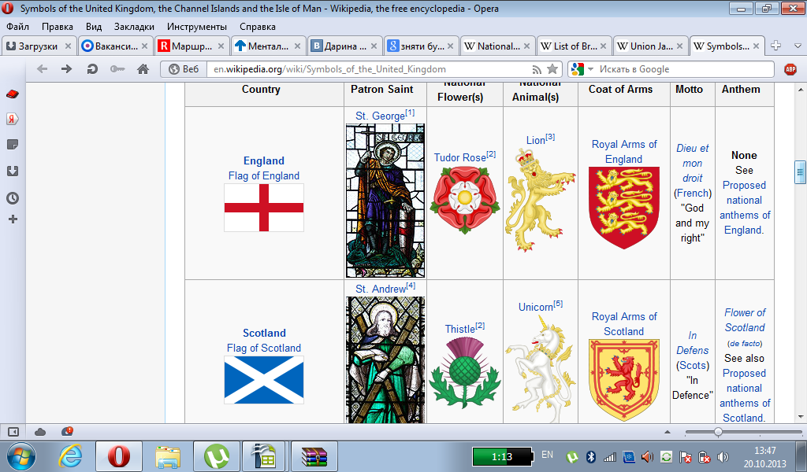Reload the page

(x=92, y=68)
